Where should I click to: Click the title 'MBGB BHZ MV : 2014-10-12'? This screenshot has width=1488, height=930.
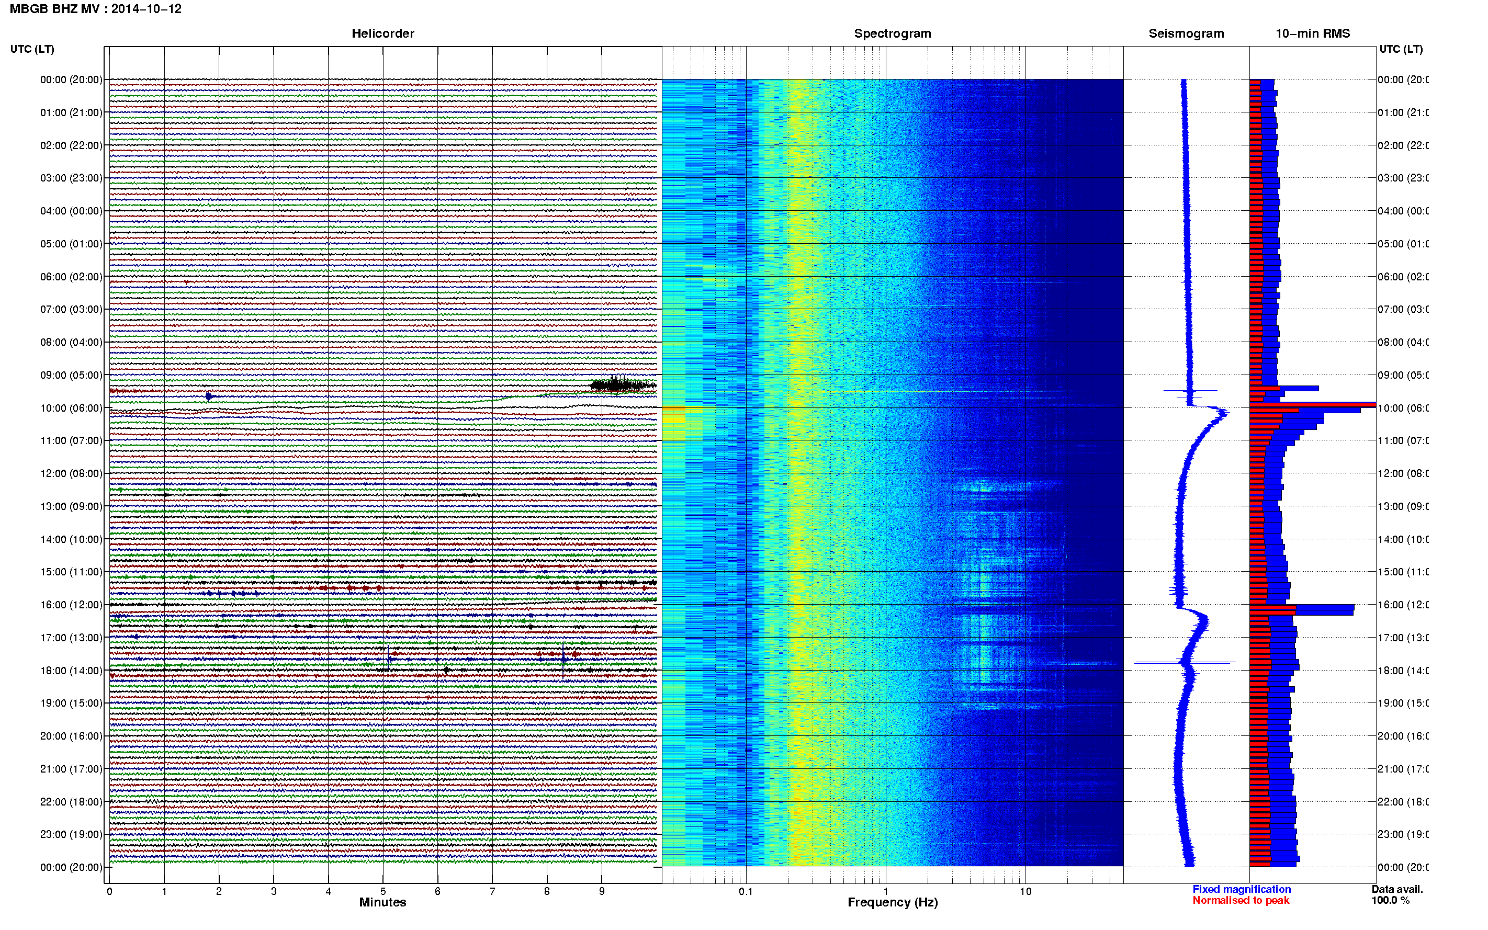96,9
